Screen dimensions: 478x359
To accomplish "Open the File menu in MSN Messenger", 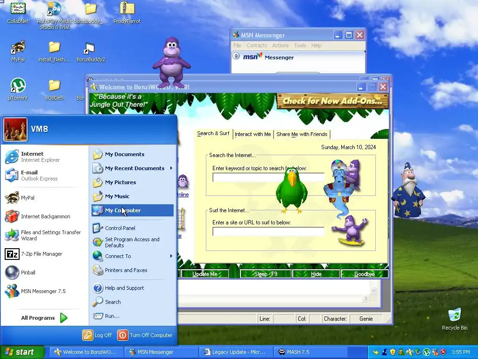I will click(237, 45).
